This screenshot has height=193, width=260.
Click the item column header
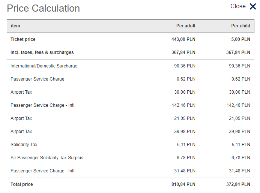[15, 26]
